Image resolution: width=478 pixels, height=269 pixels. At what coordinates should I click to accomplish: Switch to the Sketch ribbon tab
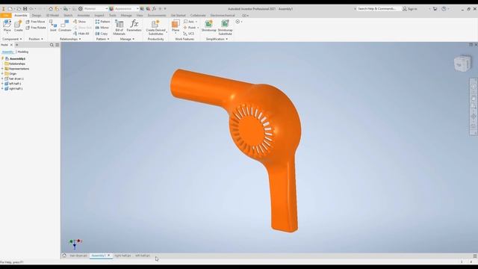[x=68, y=15]
